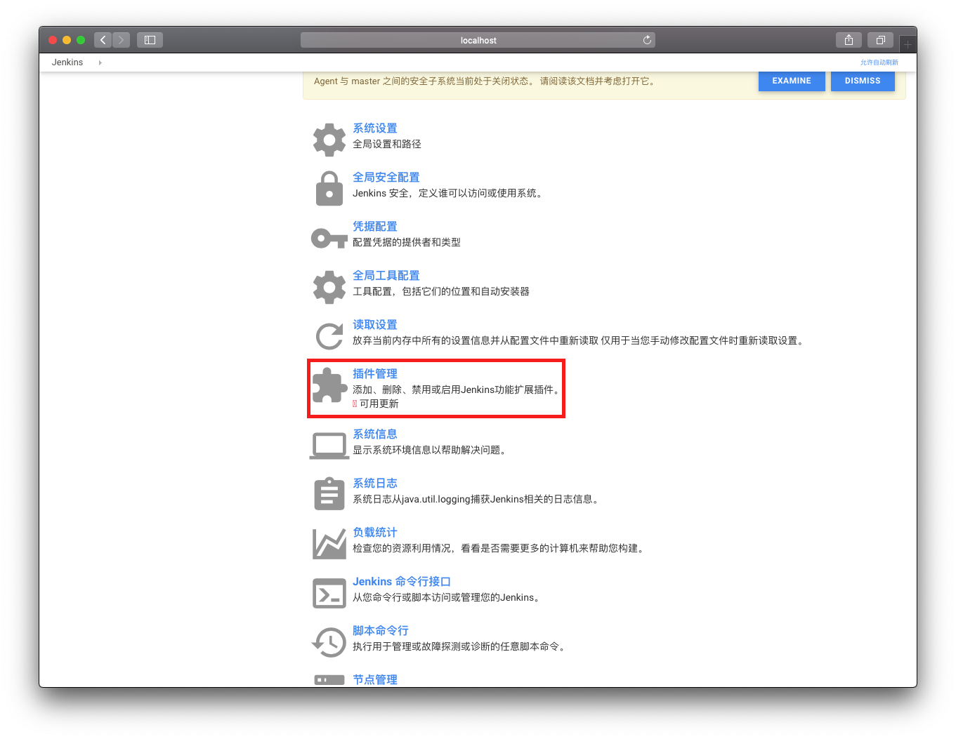Screen dimensions: 956x739
Task: Click the 显示系统环境信息以帮助解决问题 description
Action: click(x=429, y=450)
